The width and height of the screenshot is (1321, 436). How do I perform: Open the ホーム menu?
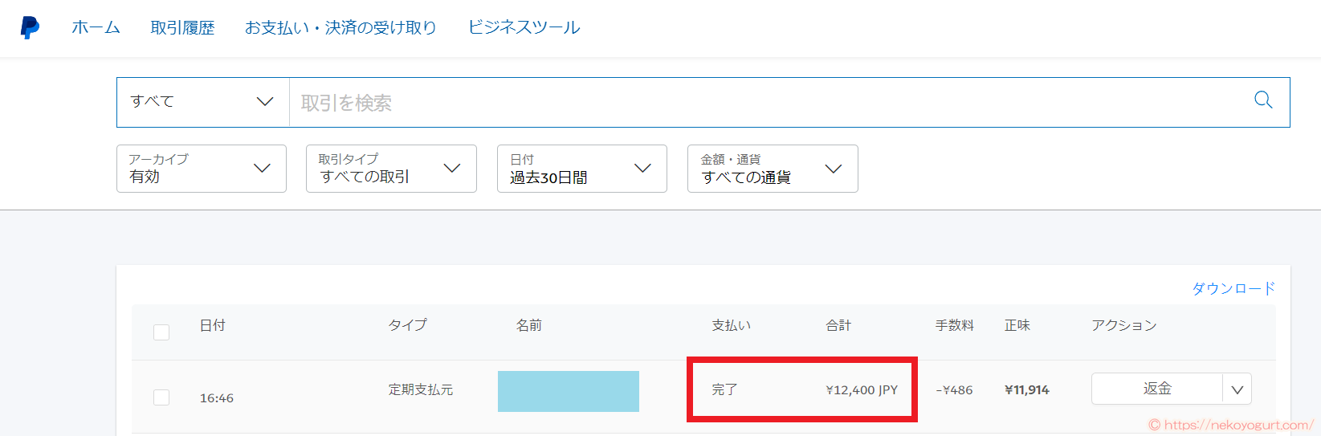click(96, 27)
